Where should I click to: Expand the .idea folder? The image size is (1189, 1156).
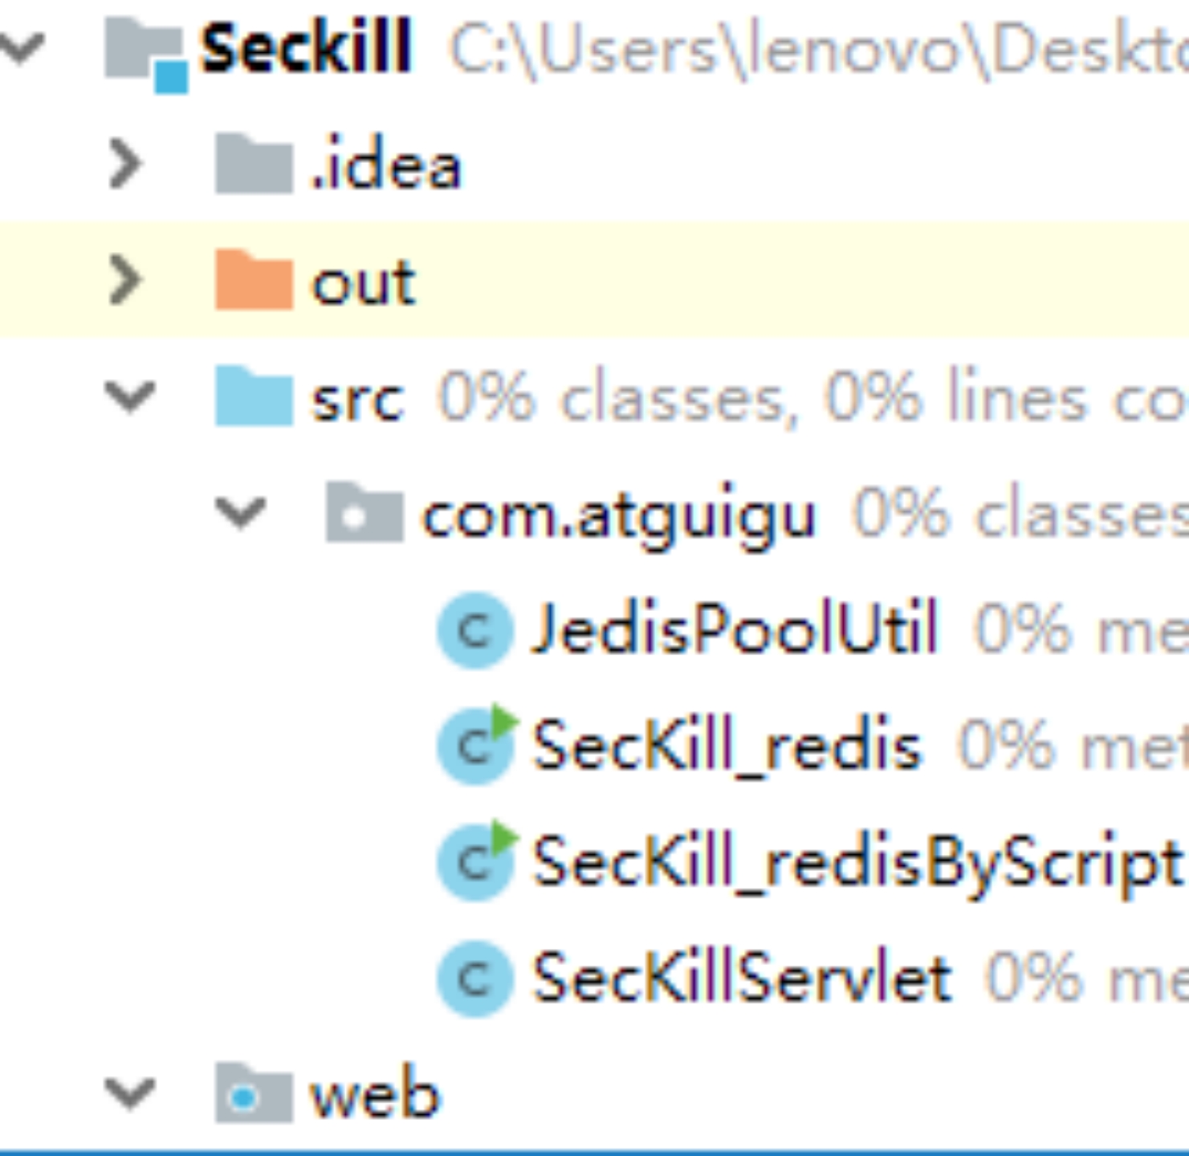(x=125, y=165)
